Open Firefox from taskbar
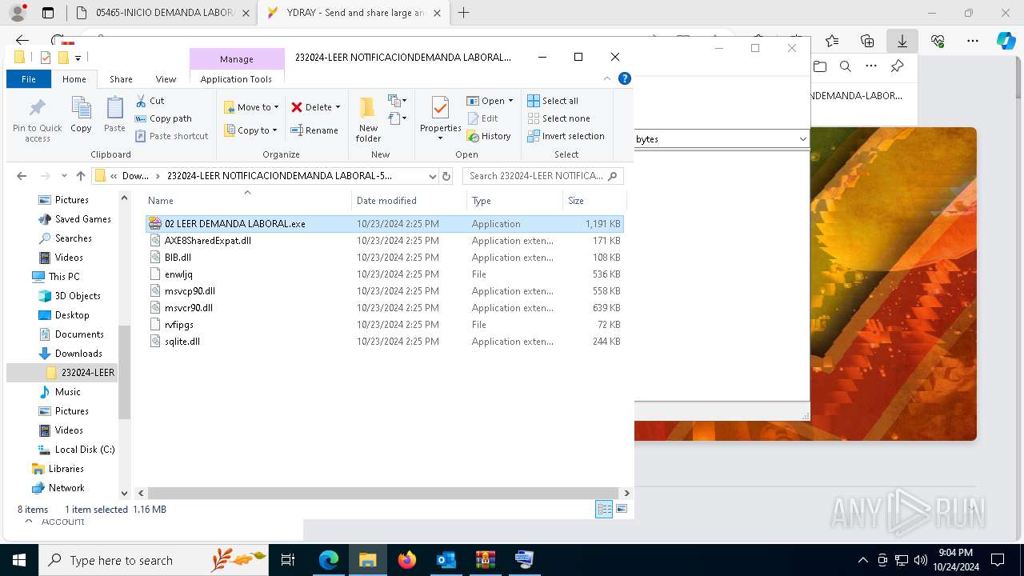 coord(407,560)
